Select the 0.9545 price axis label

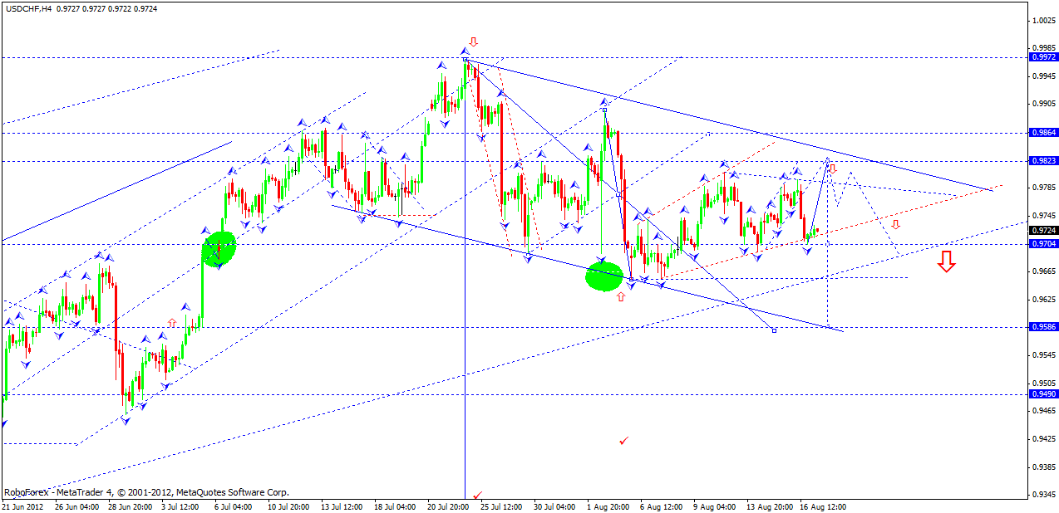[x=1042, y=355]
